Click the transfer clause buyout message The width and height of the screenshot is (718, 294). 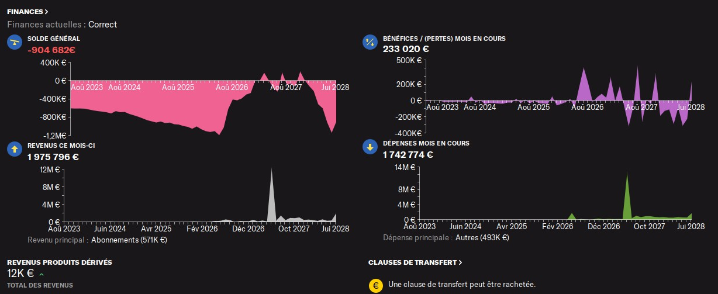click(x=461, y=285)
